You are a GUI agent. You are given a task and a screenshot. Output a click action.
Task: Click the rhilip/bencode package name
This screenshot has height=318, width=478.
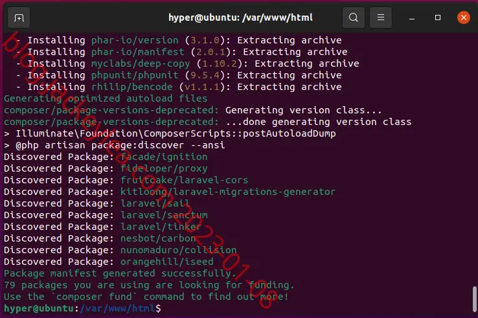coord(131,87)
